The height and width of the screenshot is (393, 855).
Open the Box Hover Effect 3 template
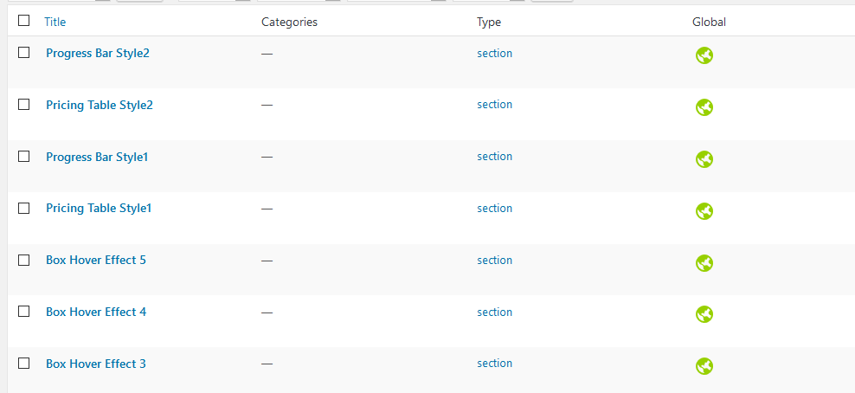96,364
